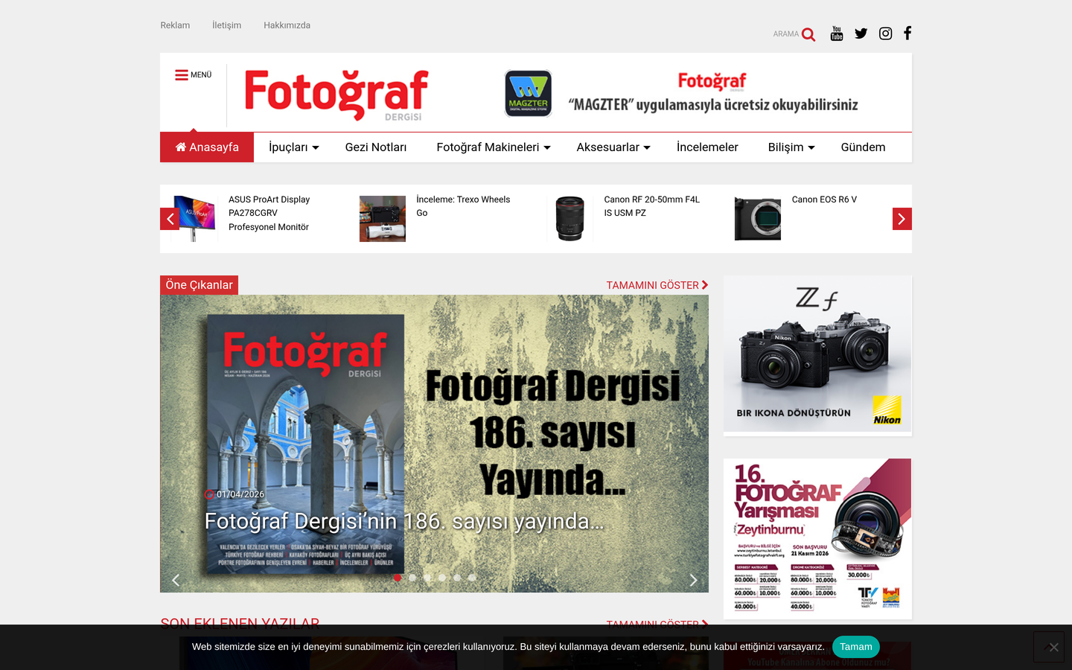Screen dimensions: 1072x670
Task: Open the ASUS ProArt Display PA278CGRV article
Action: coord(269,213)
